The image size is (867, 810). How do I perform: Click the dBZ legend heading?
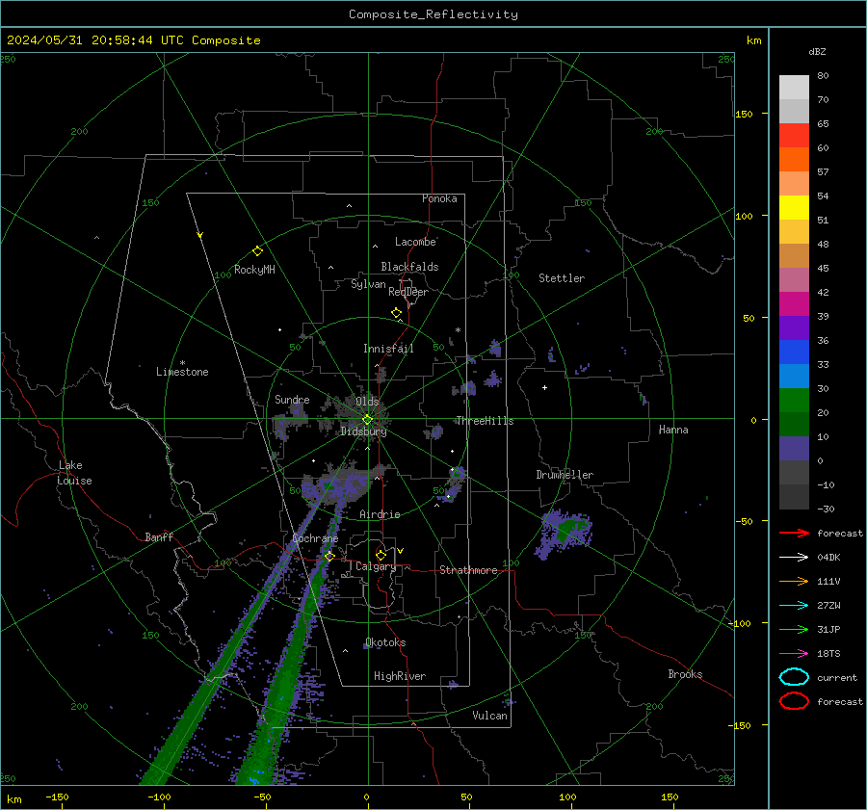pyautogui.click(x=817, y=51)
